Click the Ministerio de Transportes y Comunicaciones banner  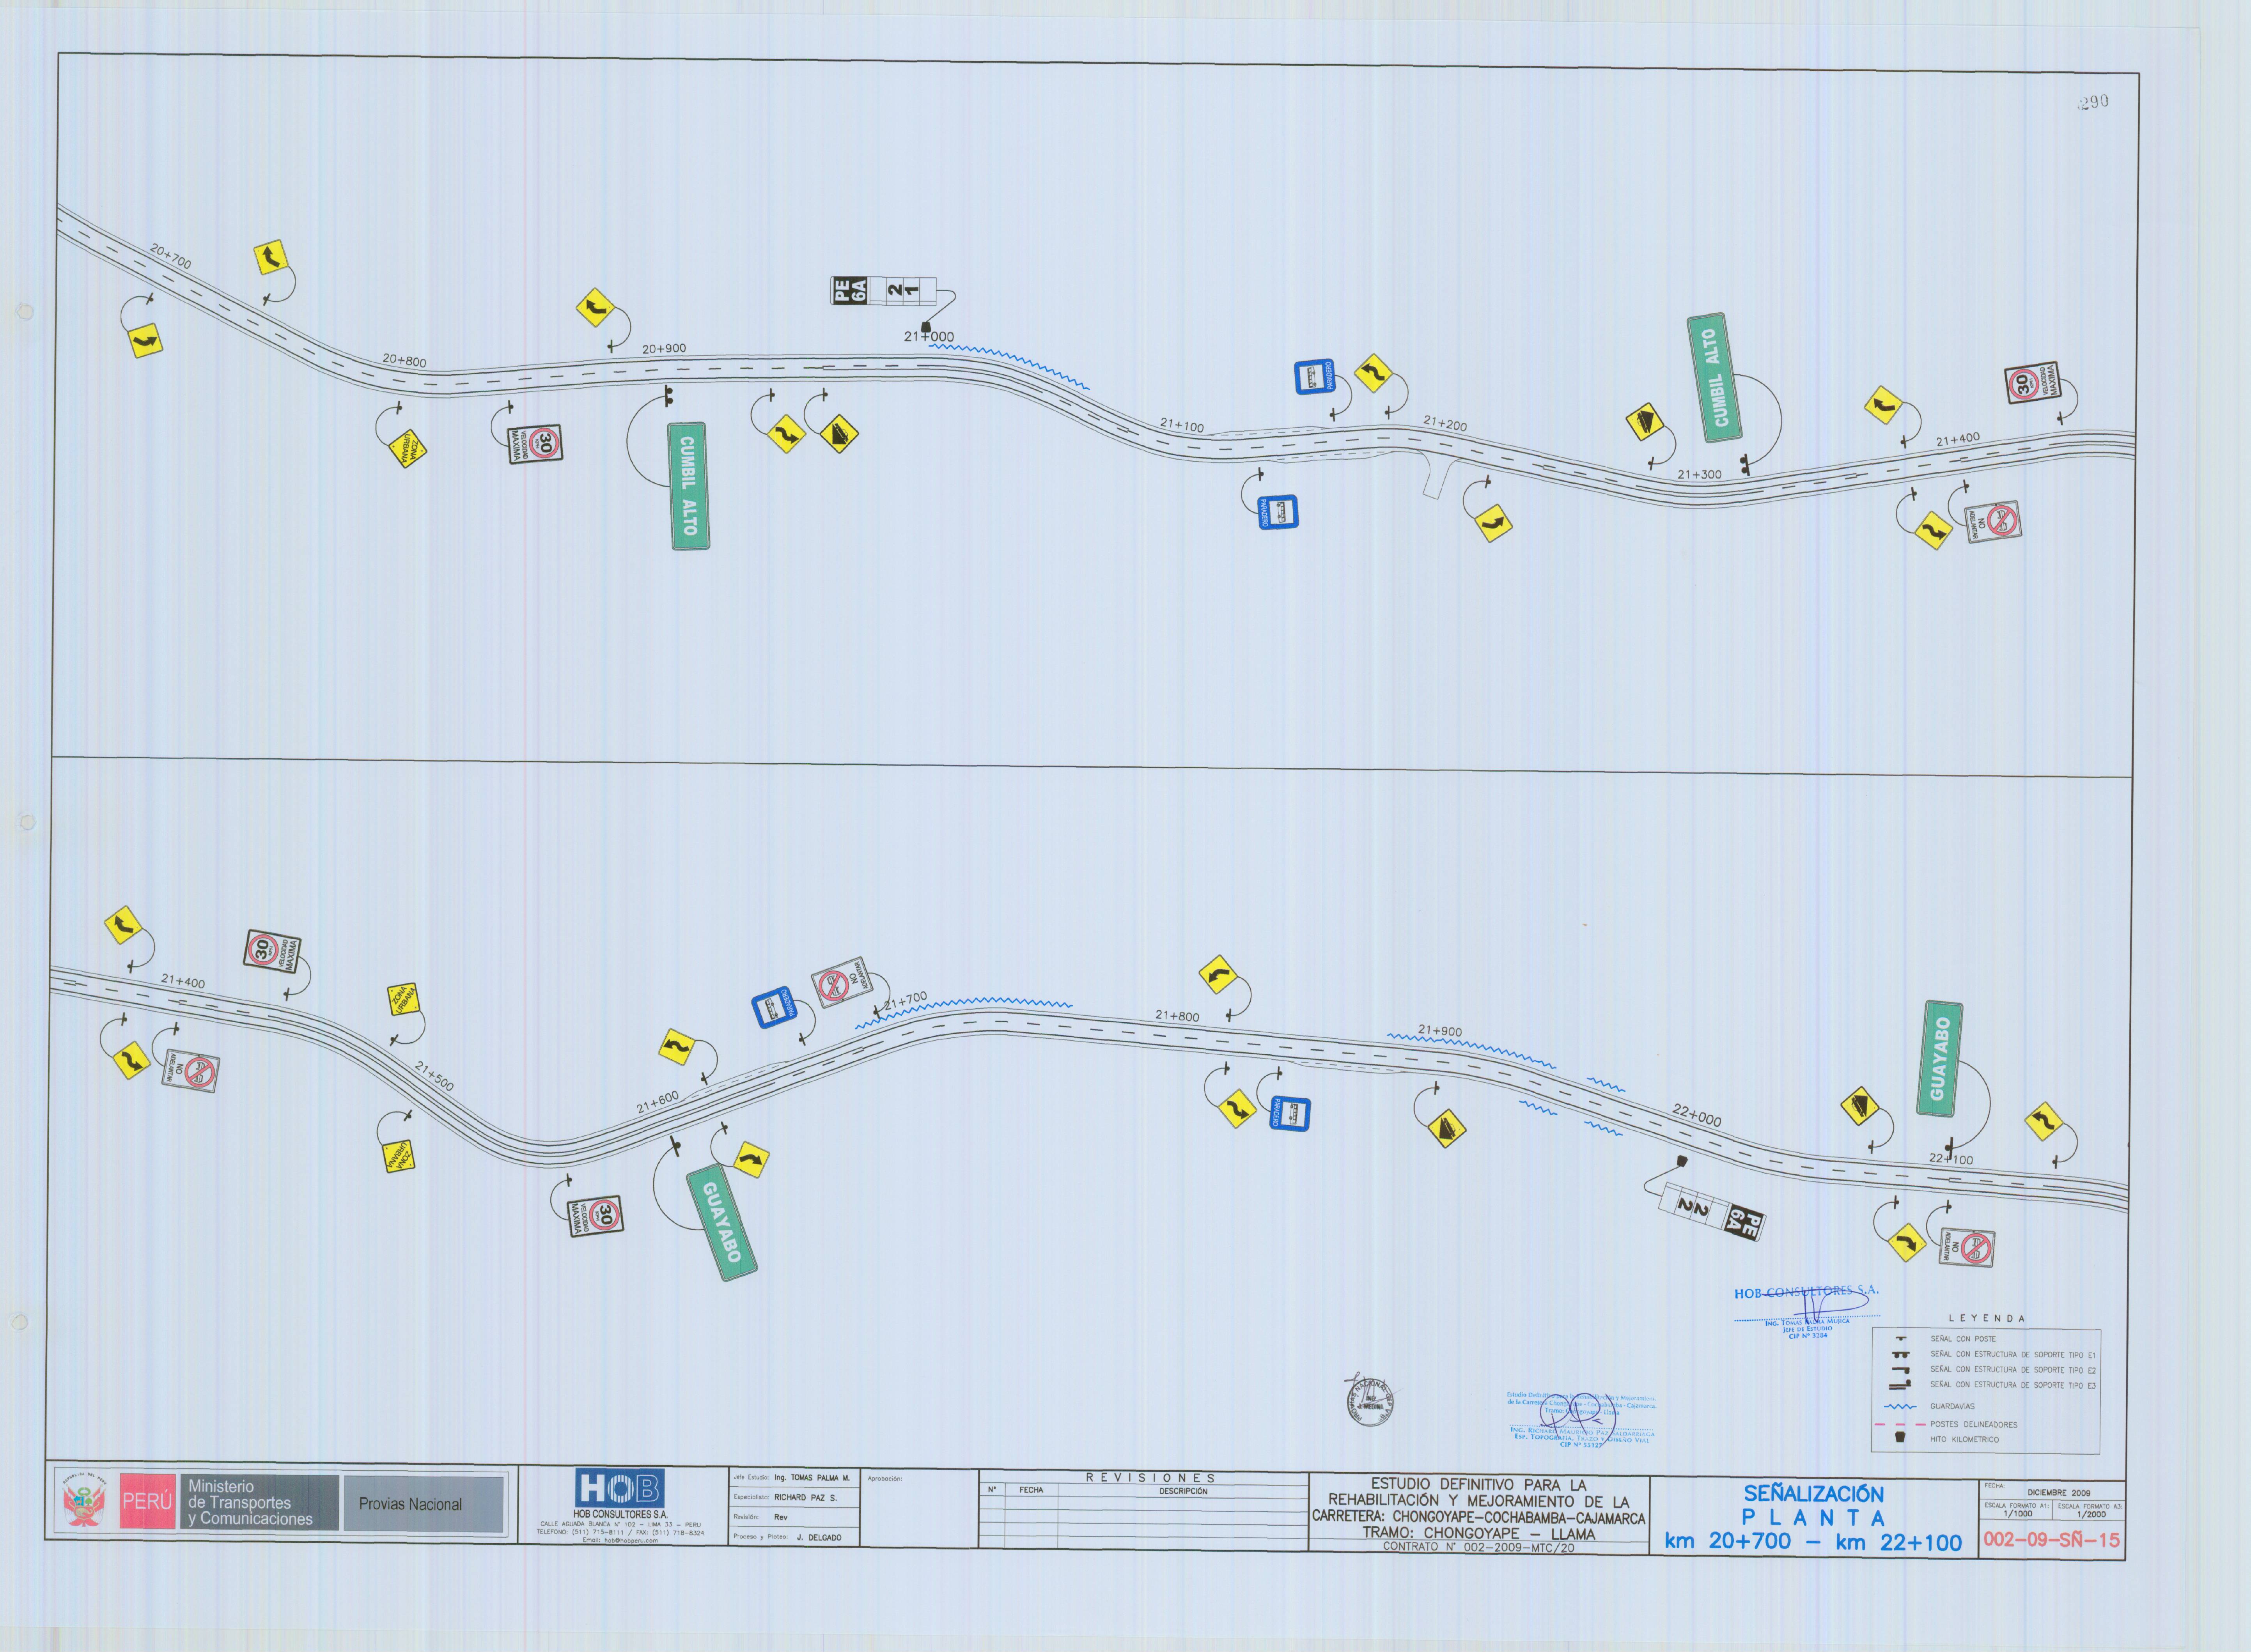pos(260,1503)
